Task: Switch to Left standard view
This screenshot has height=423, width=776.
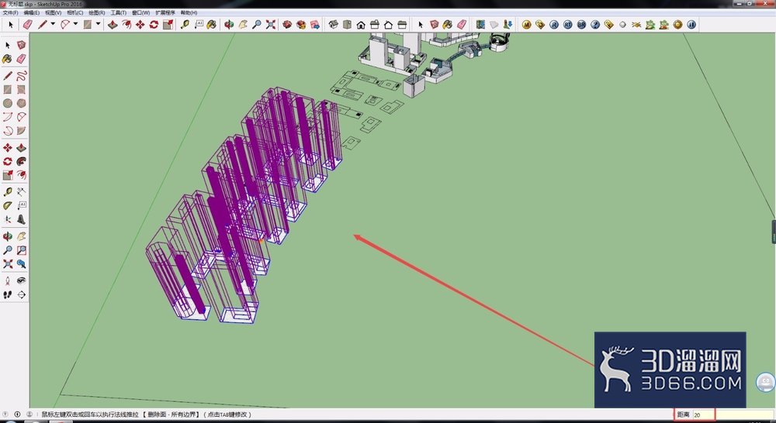Action: (402, 24)
